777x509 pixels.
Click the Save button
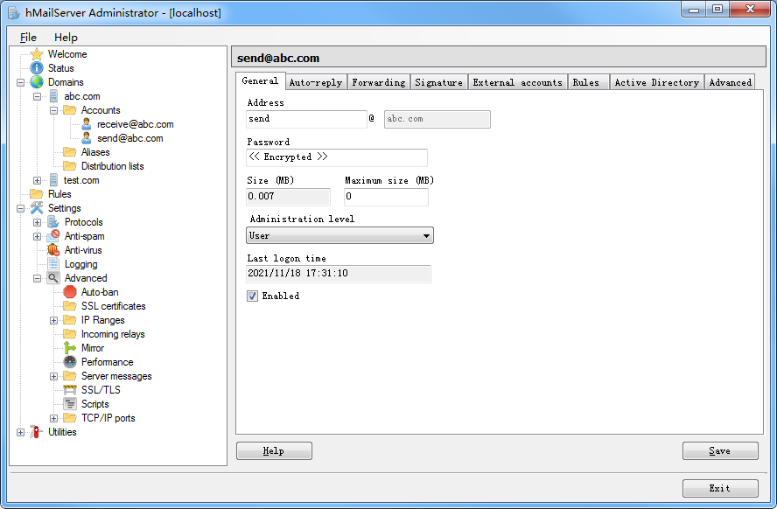point(720,450)
